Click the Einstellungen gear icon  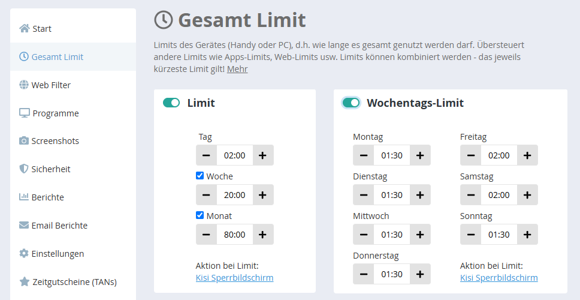tap(24, 253)
